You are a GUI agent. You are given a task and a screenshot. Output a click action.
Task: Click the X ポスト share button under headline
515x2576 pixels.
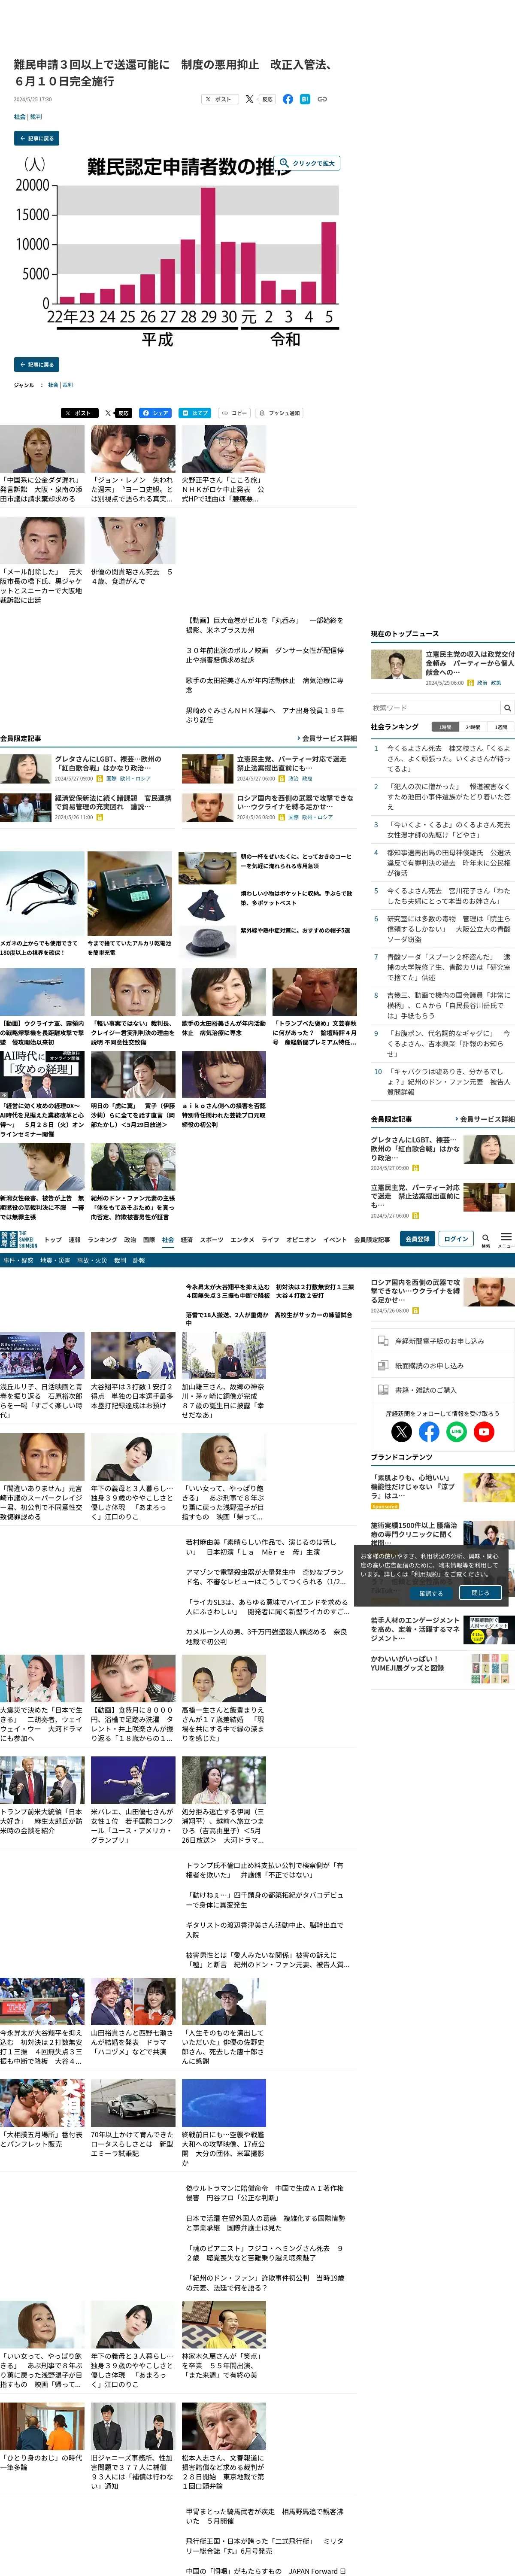coord(220,99)
